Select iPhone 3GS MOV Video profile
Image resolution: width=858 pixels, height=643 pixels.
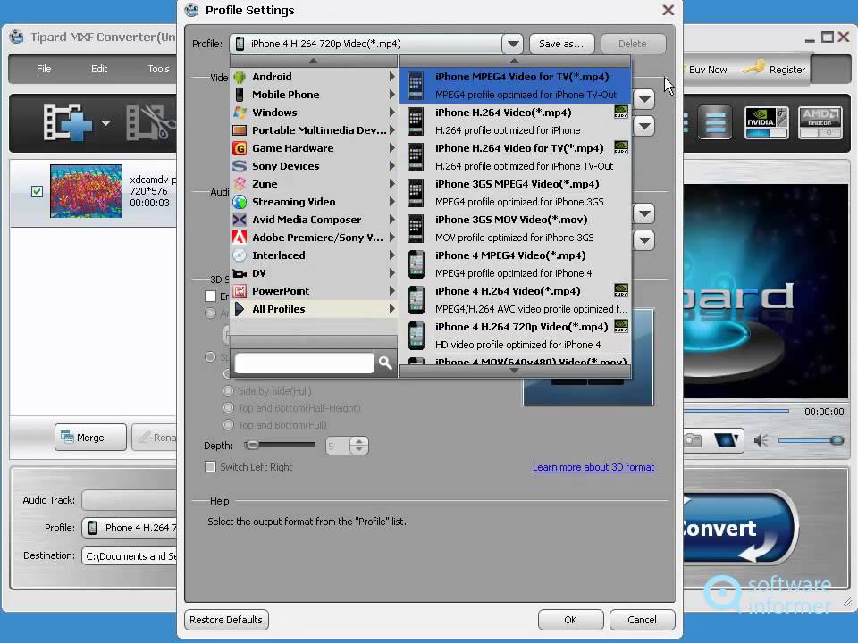coord(515,229)
